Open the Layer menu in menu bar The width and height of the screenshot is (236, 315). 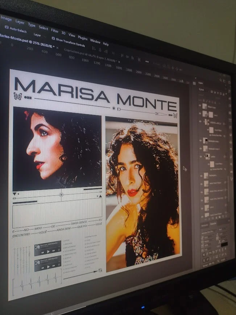coord(20,22)
